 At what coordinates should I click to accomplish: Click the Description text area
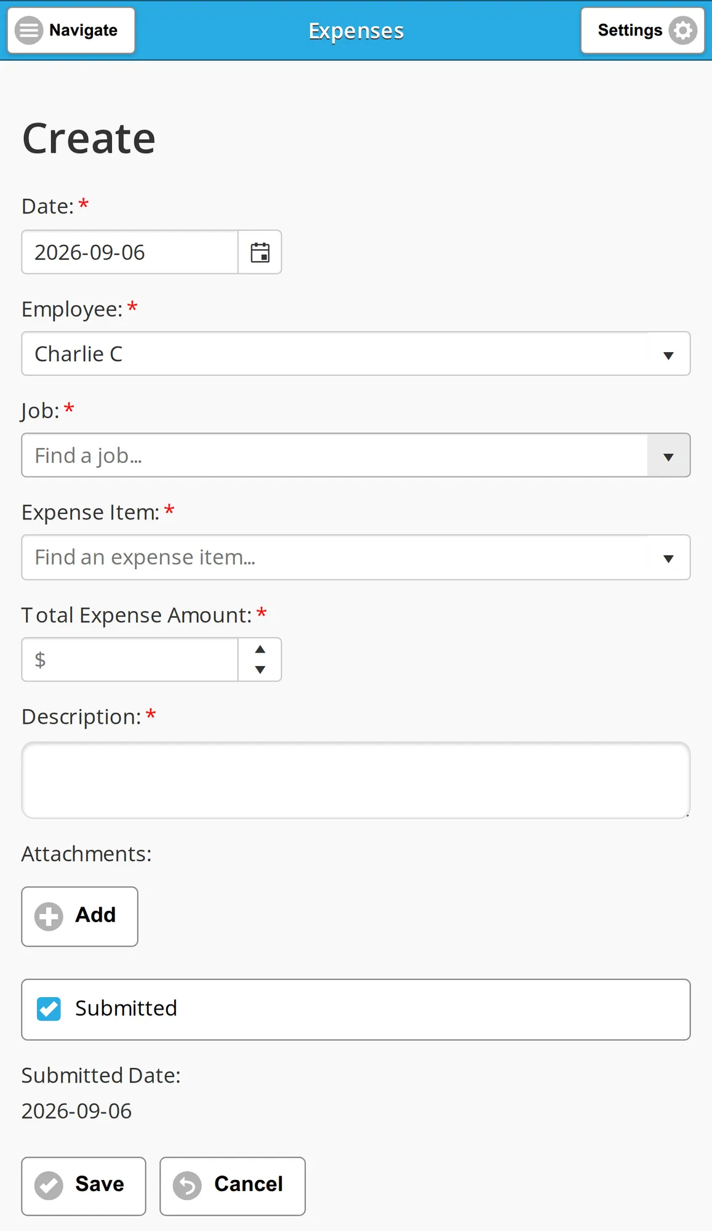356,780
